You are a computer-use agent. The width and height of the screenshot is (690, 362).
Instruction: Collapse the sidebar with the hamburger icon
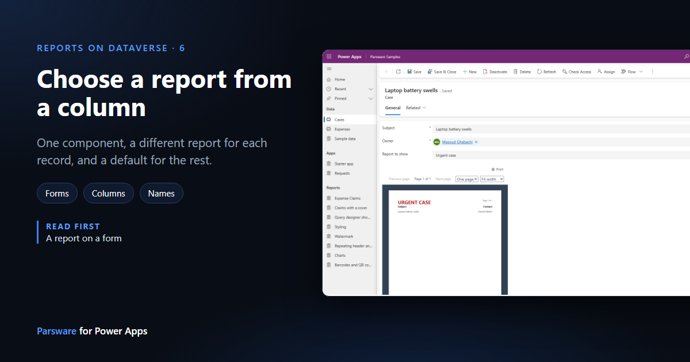click(x=328, y=68)
